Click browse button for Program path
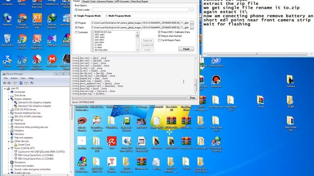Image resolution: width=314 pixels, height=176 pixels. coord(192,23)
